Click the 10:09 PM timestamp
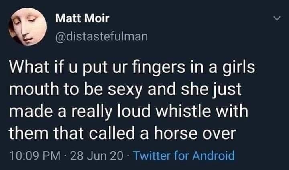 tap(35, 156)
